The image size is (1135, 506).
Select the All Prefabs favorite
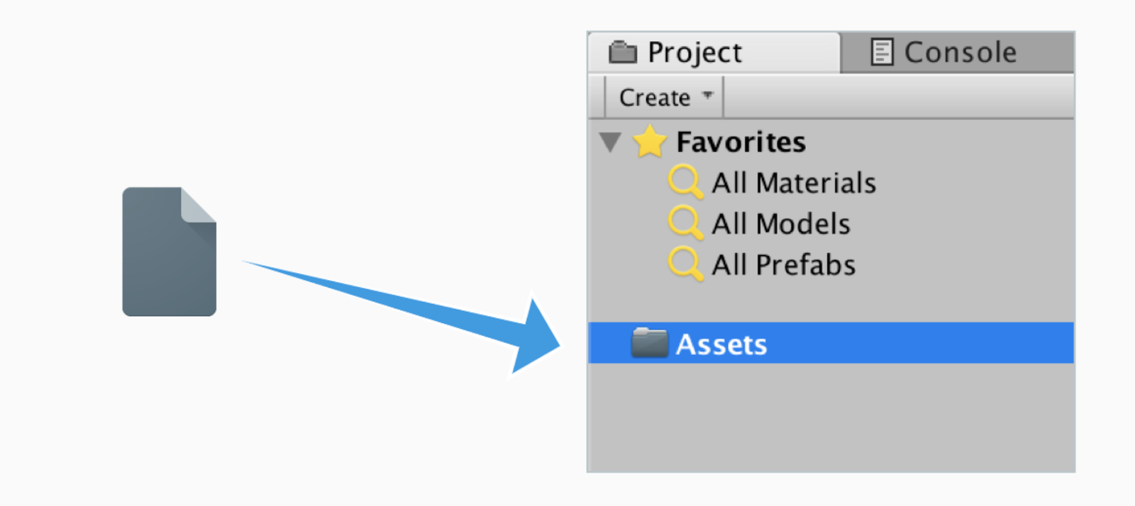(784, 265)
